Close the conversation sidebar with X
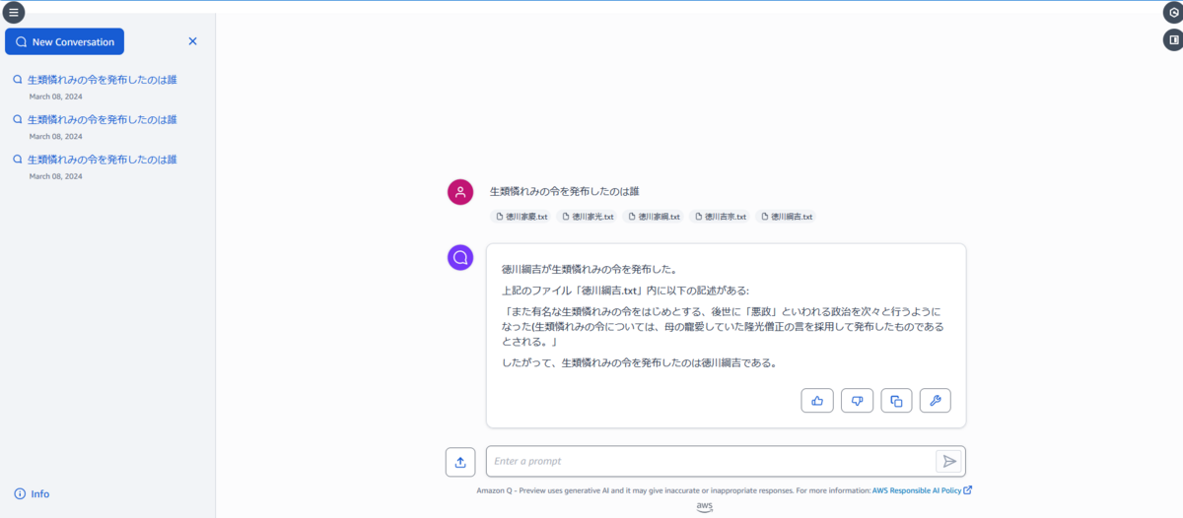The width and height of the screenshot is (1183, 518). [x=192, y=41]
